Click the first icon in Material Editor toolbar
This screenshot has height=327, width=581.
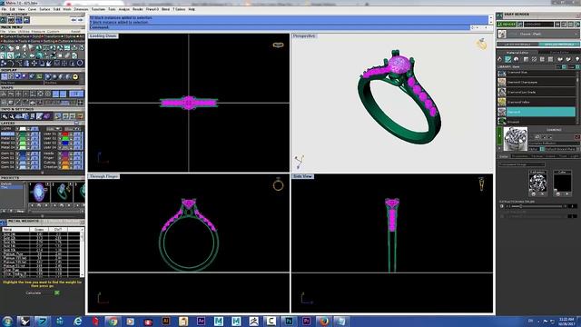[500, 59]
